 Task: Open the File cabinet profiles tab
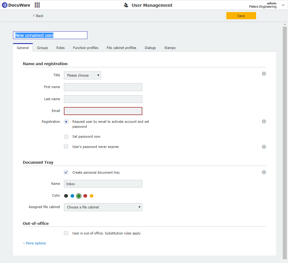pos(121,48)
